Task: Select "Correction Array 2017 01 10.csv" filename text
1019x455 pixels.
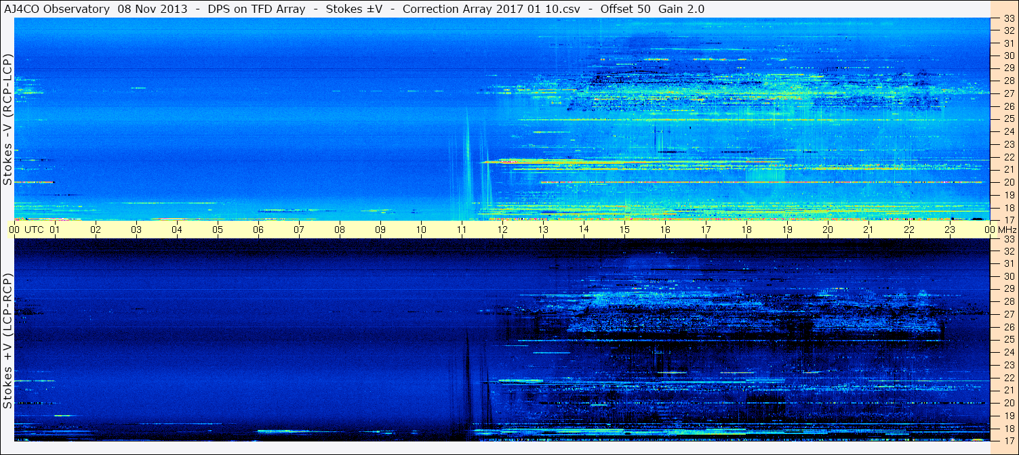Action: click(x=492, y=9)
